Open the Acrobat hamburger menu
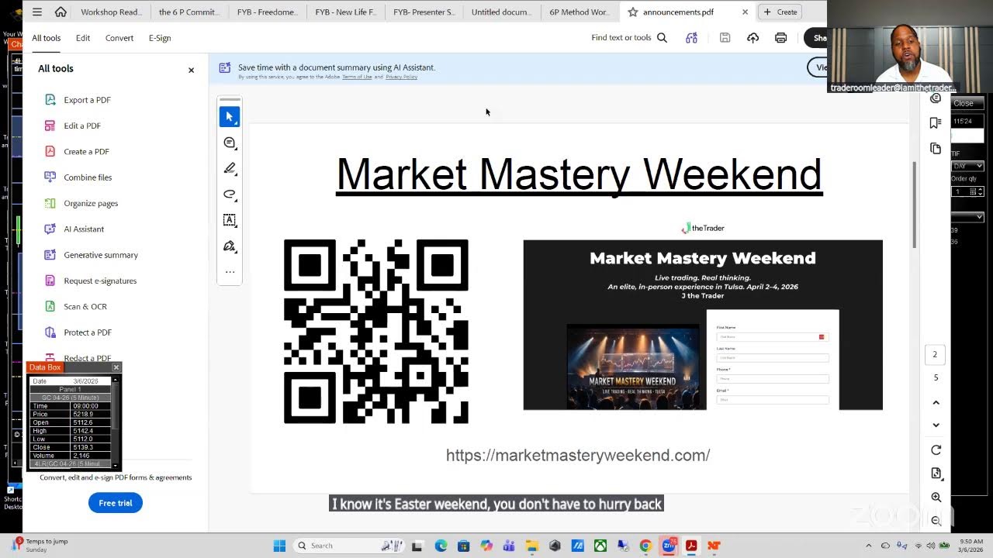This screenshot has width=993, height=558. [37, 12]
